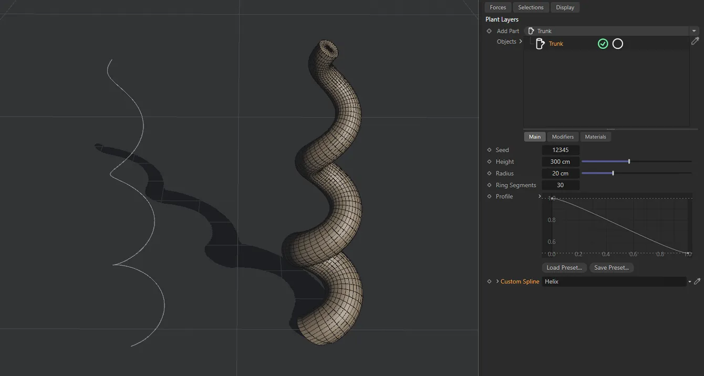The width and height of the screenshot is (704, 376).
Task: Expand the Objects tree
Action: tap(521, 41)
